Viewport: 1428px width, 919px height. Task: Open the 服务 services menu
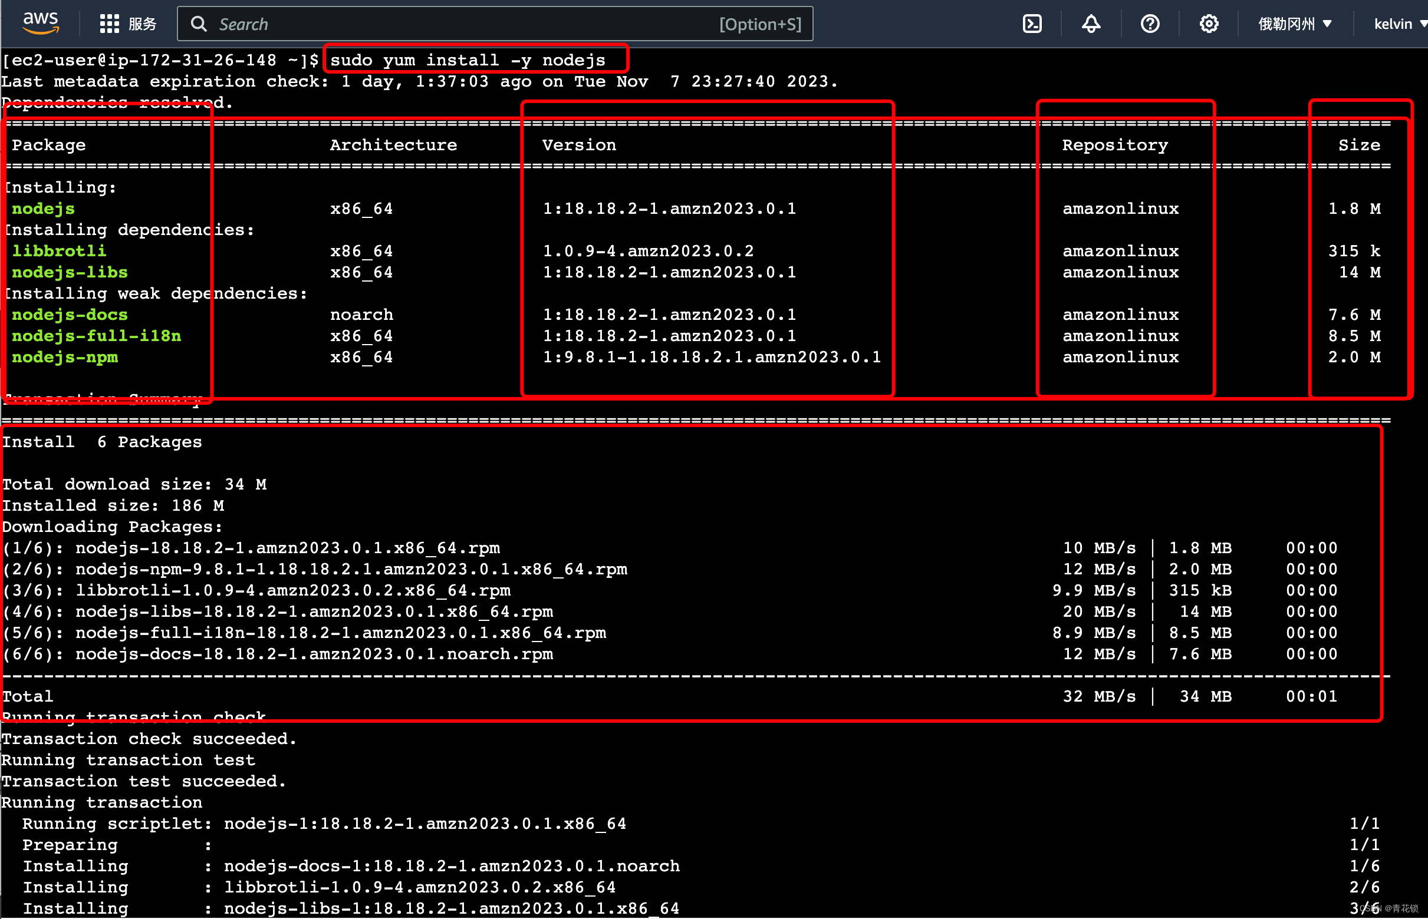142,24
